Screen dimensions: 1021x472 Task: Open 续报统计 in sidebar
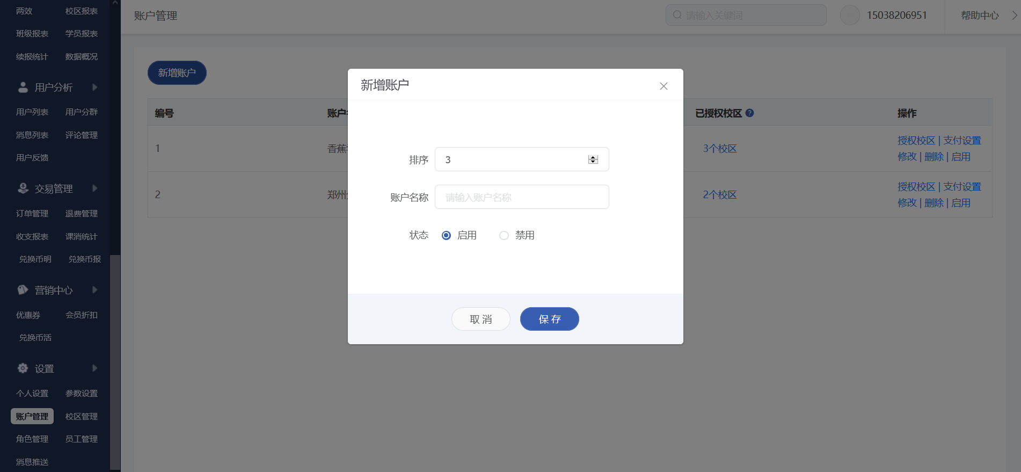pos(32,56)
